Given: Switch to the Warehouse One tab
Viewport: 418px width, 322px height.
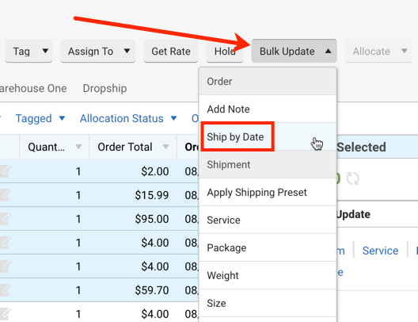Looking at the screenshot, I should pos(33,88).
